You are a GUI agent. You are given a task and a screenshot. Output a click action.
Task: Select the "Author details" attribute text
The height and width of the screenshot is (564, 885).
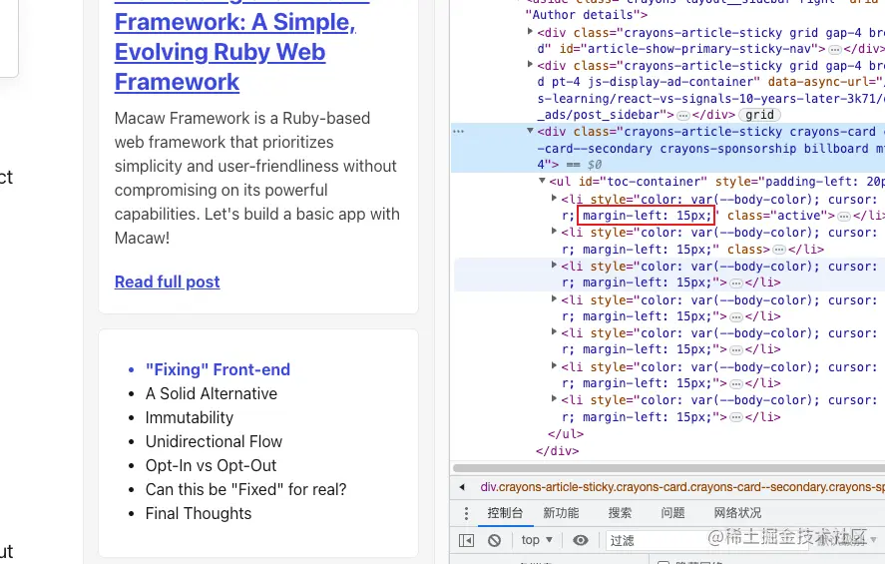point(586,15)
